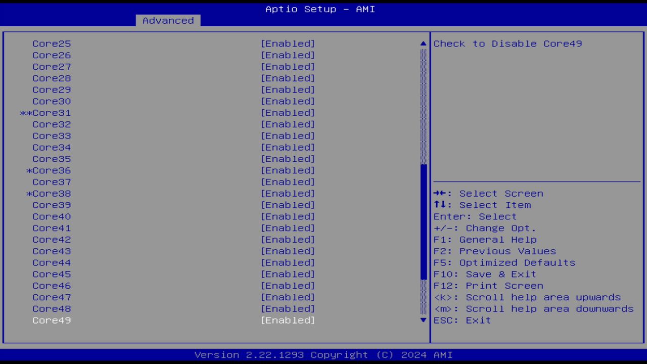
Task: Change Core49 Enabled option
Action: coord(288,320)
